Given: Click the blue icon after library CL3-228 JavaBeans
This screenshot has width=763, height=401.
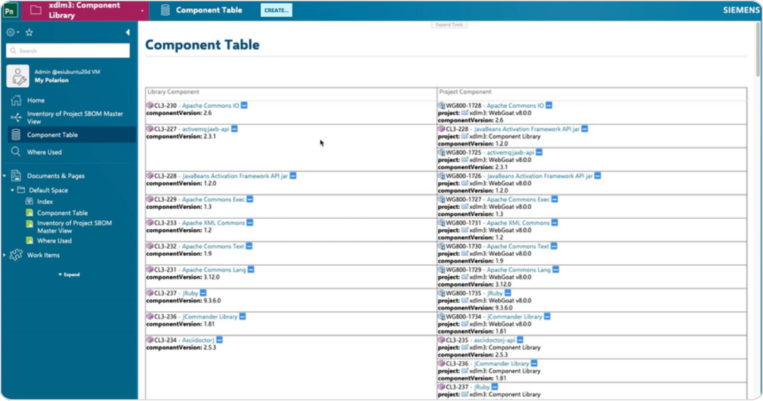Looking at the screenshot, I should (292, 176).
